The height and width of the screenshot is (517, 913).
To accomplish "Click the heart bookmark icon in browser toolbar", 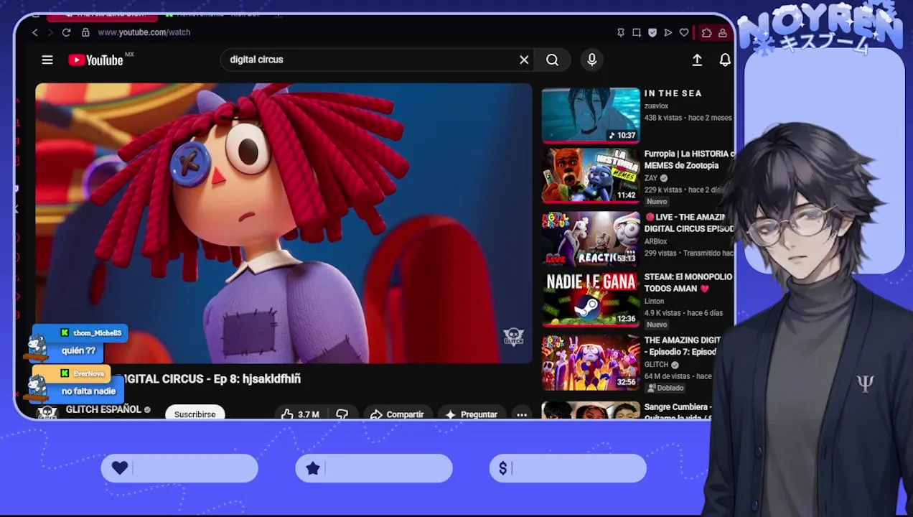I will [x=684, y=32].
